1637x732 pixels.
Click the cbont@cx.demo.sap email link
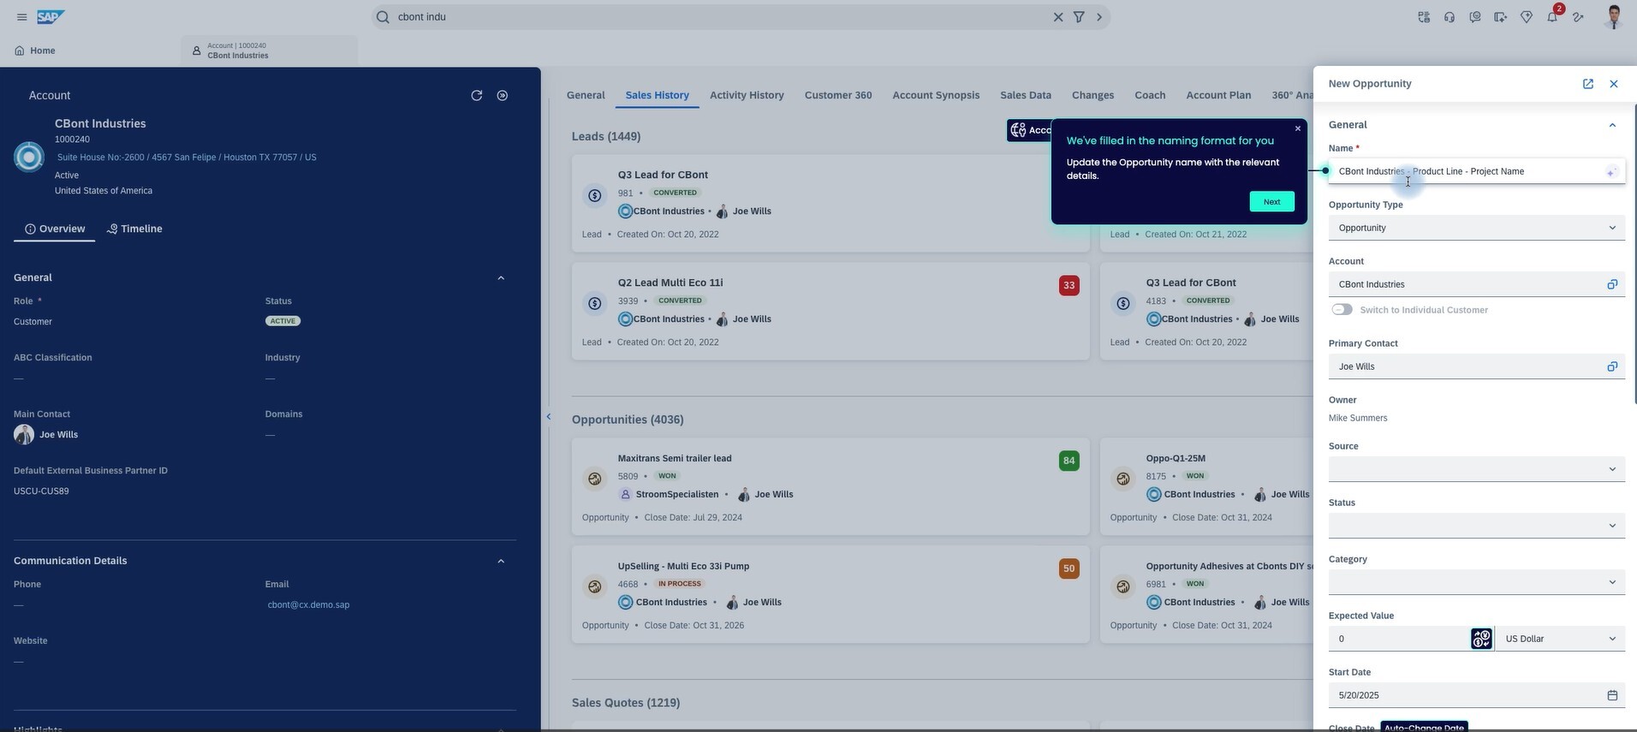click(308, 605)
